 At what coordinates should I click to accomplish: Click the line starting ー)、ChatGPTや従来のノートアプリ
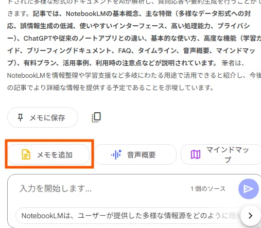point(134,39)
